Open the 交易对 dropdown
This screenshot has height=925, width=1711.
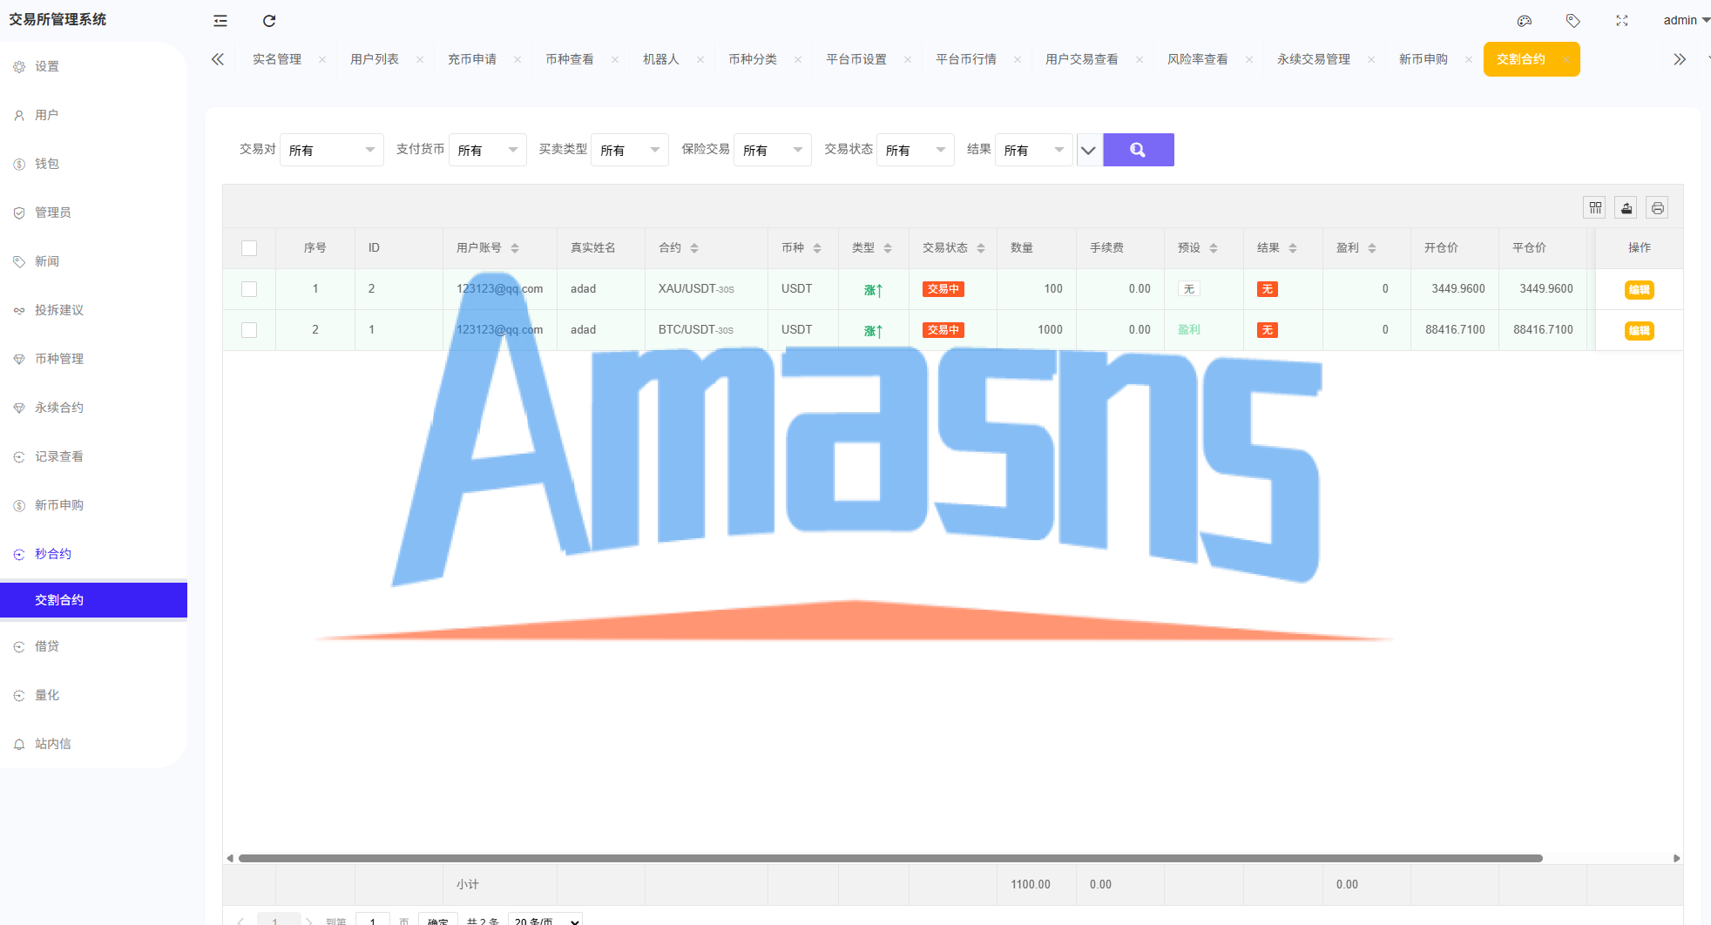[331, 150]
